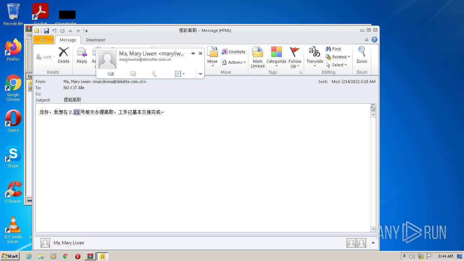Click the taskbar clock showing 8:44 AM

point(446,256)
